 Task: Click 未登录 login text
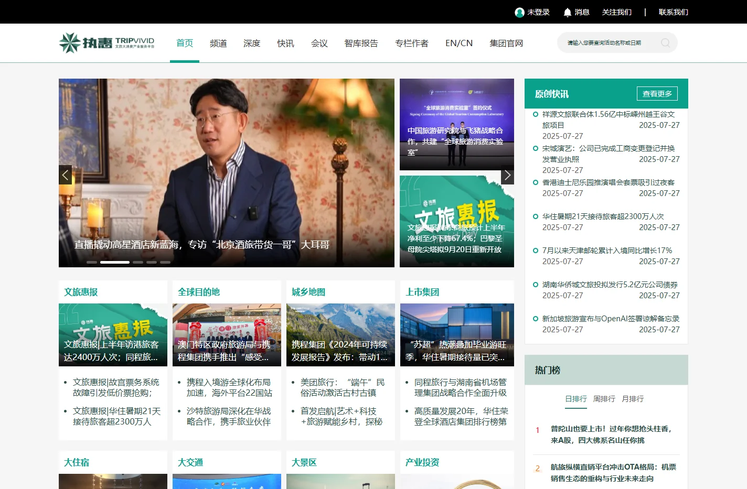[x=538, y=12]
